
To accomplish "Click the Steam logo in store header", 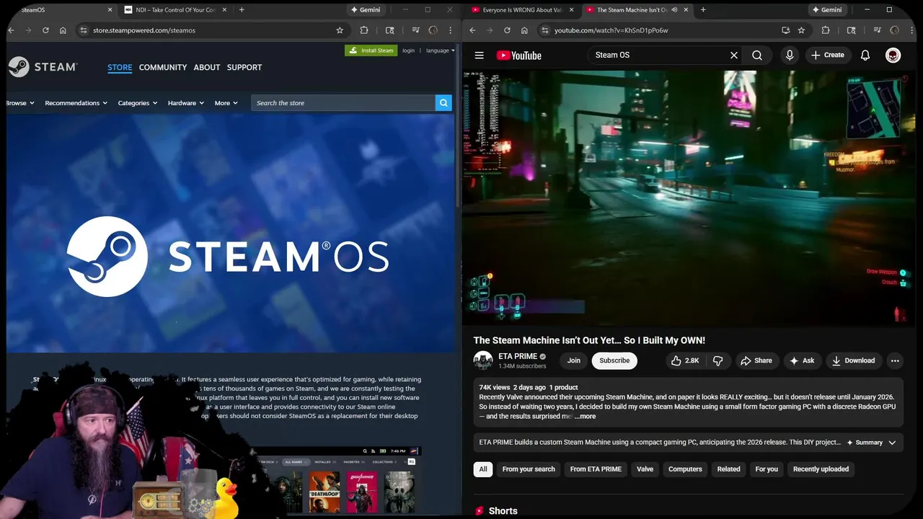I will point(43,67).
